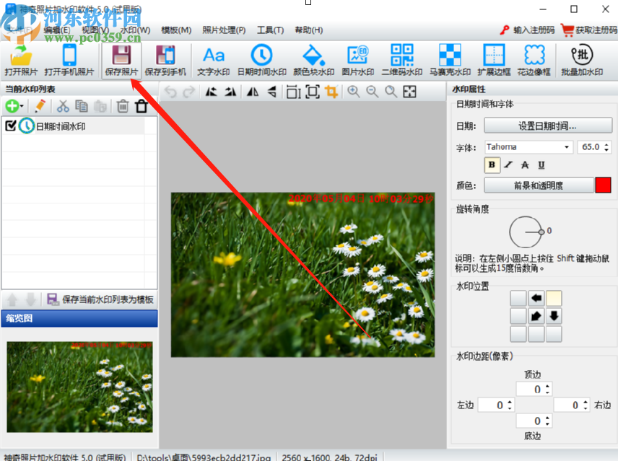Click 保存到手机 toolbar icon
Image resolution: width=618 pixels, height=461 pixels.
(x=165, y=60)
